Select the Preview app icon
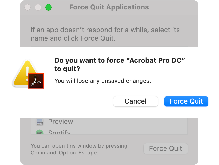 (x=40, y=122)
